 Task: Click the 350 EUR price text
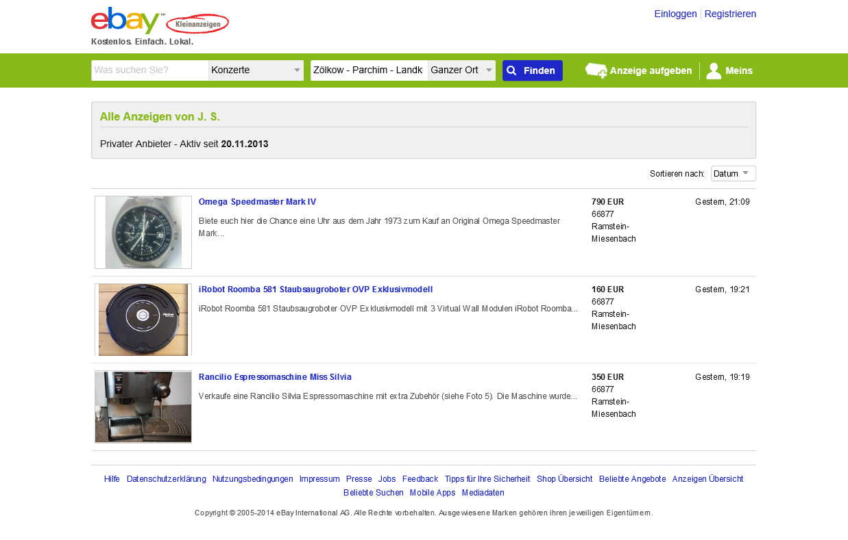(x=608, y=377)
